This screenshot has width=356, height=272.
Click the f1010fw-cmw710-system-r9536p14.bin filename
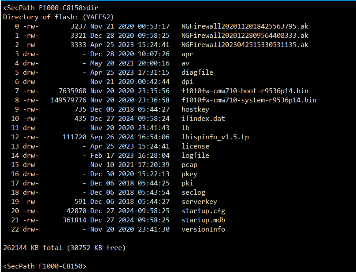[248, 100]
